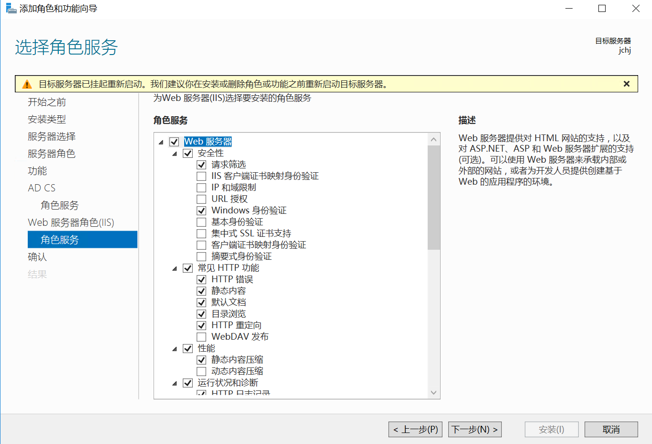Collapse the 安全性 tree node
Viewport: 652px width, 444px height.
pyautogui.click(x=175, y=154)
